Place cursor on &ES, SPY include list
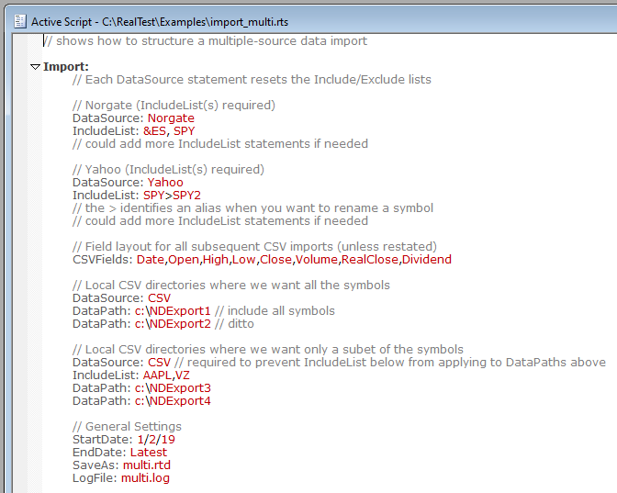This screenshot has width=617, height=493. pos(169,131)
